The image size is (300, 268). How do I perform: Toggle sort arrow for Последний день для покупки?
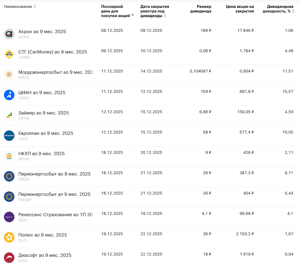click(x=133, y=15)
